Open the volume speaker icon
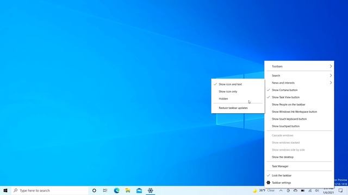 click(317, 190)
